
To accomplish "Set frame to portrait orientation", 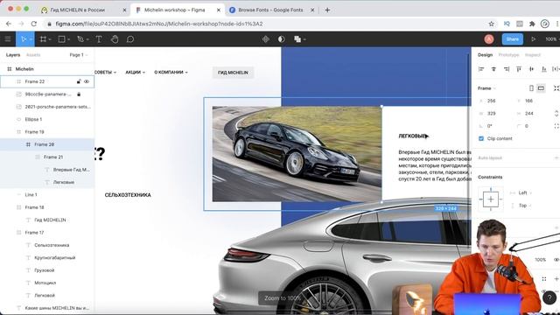I will (531, 88).
